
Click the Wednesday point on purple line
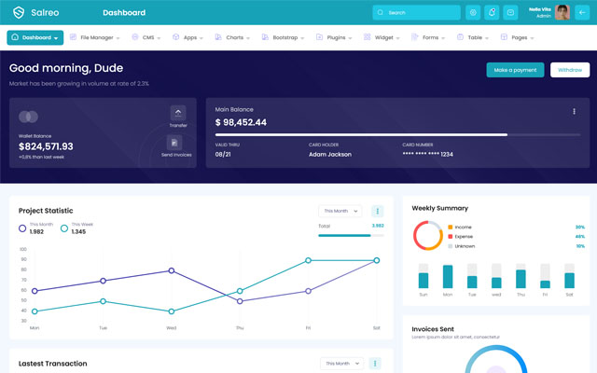(172, 270)
